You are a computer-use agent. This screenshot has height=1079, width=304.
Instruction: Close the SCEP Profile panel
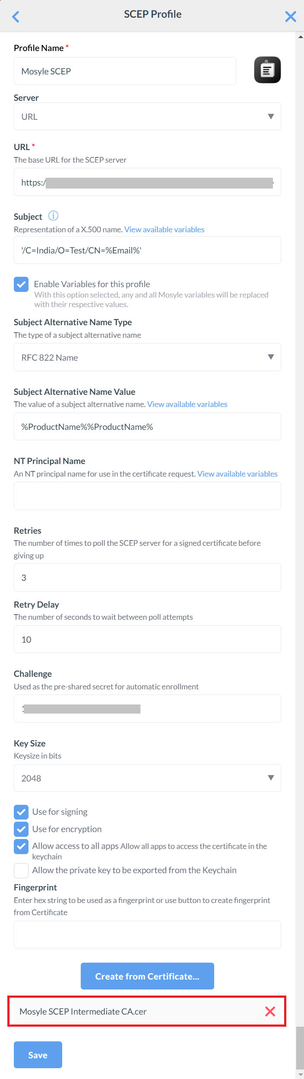point(291,16)
